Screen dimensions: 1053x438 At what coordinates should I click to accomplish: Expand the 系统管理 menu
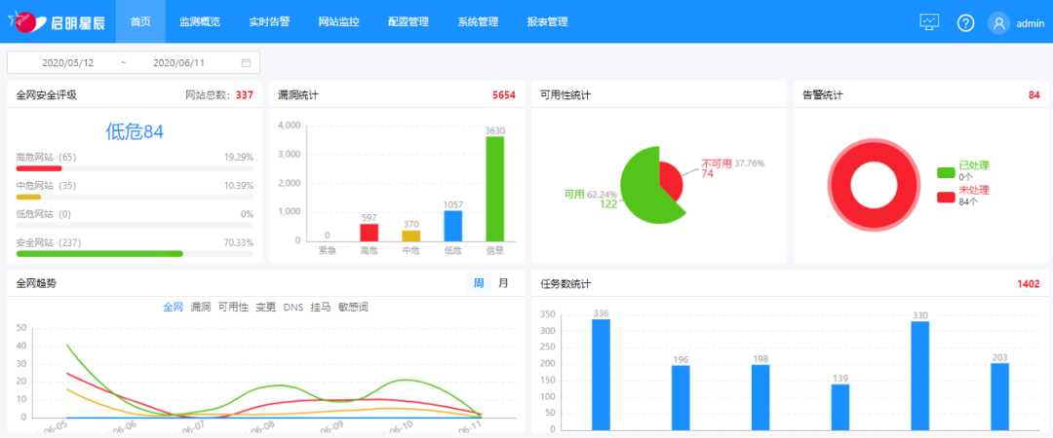[x=478, y=21]
